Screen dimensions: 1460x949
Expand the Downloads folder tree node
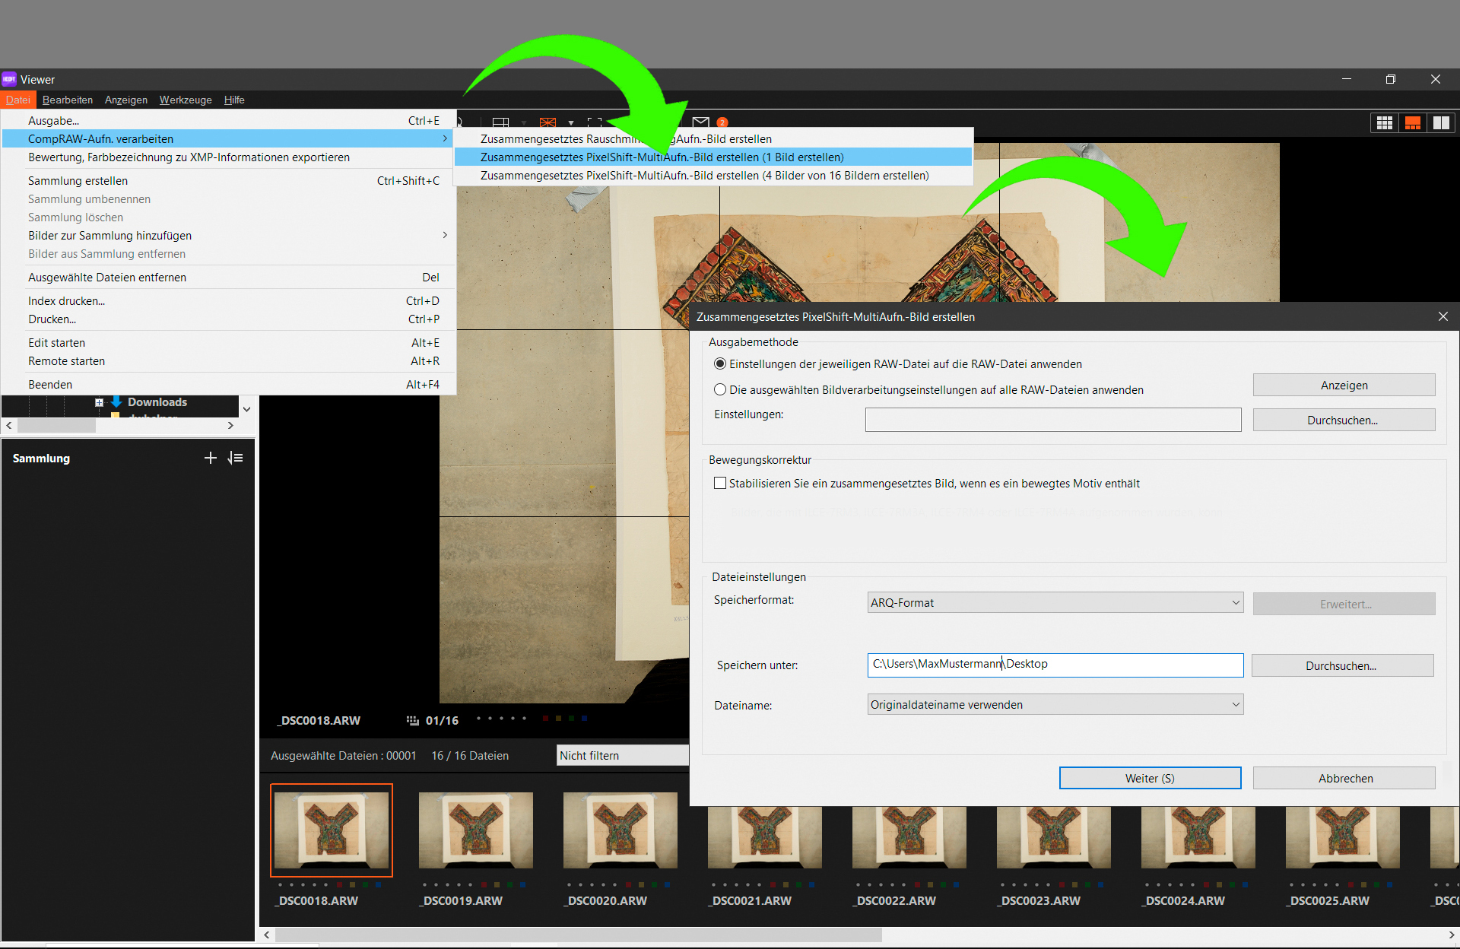click(x=99, y=402)
